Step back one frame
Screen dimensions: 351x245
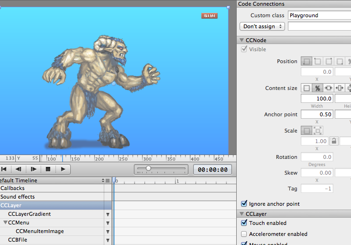pyautogui.click(x=19, y=169)
